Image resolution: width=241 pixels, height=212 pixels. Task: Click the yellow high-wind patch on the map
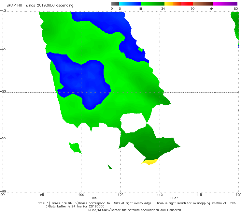[x=150, y=162]
